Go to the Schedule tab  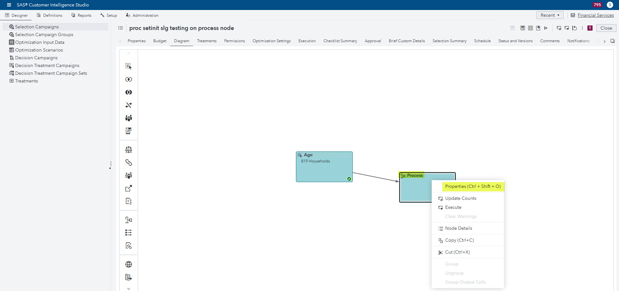[x=482, y=41]
